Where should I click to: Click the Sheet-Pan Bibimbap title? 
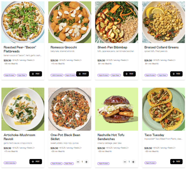[112, 47]
